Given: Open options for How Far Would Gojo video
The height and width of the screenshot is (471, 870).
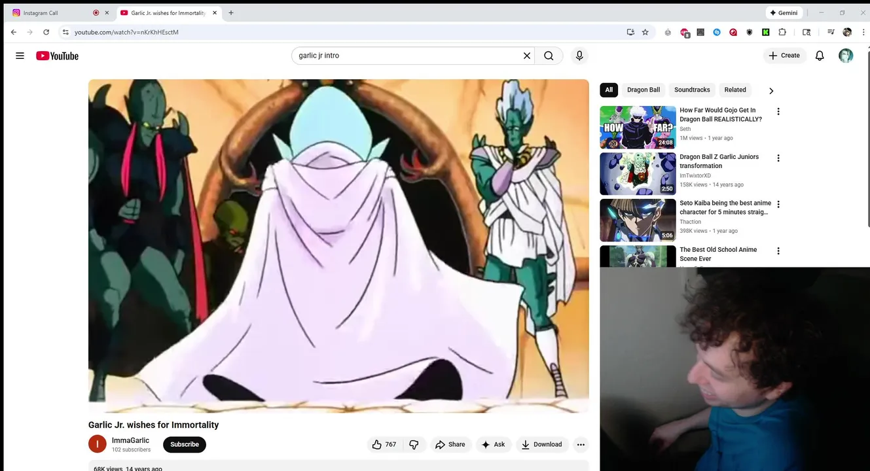Looking at the screenshot, I should click(778, 112).
